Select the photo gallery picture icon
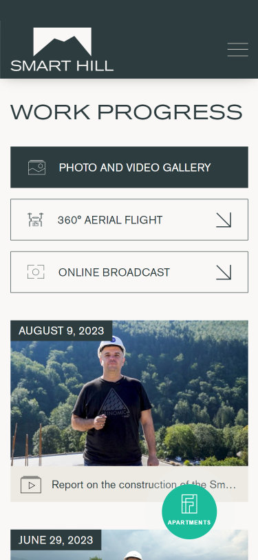The height and width of the screenshot is (560, 258). tap(36, 168)
